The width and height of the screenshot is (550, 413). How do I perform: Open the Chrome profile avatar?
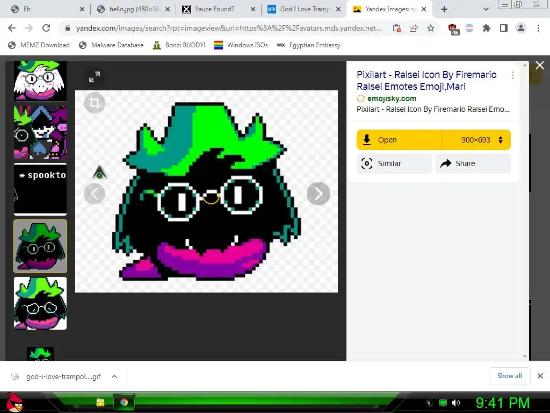pyautogui.click(x=521, y=28)
